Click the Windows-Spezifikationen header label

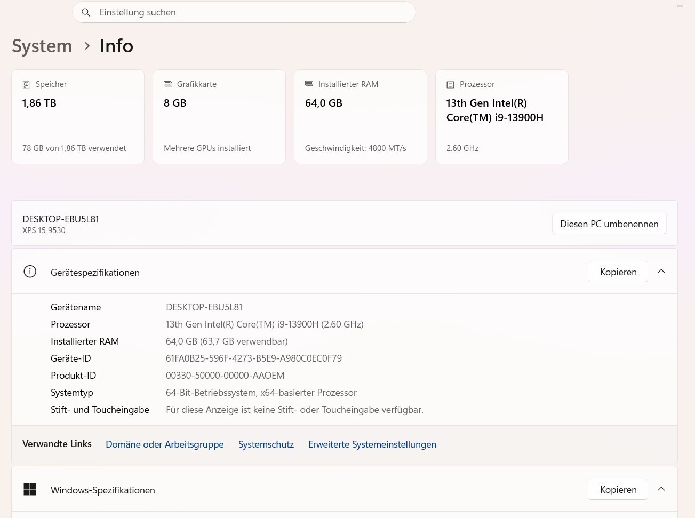point(103,490)
